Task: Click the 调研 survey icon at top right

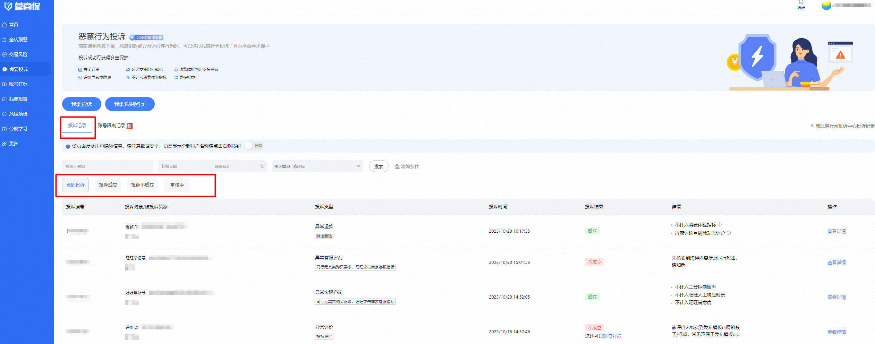Action: pyautogui.click(x=801, y=2)
